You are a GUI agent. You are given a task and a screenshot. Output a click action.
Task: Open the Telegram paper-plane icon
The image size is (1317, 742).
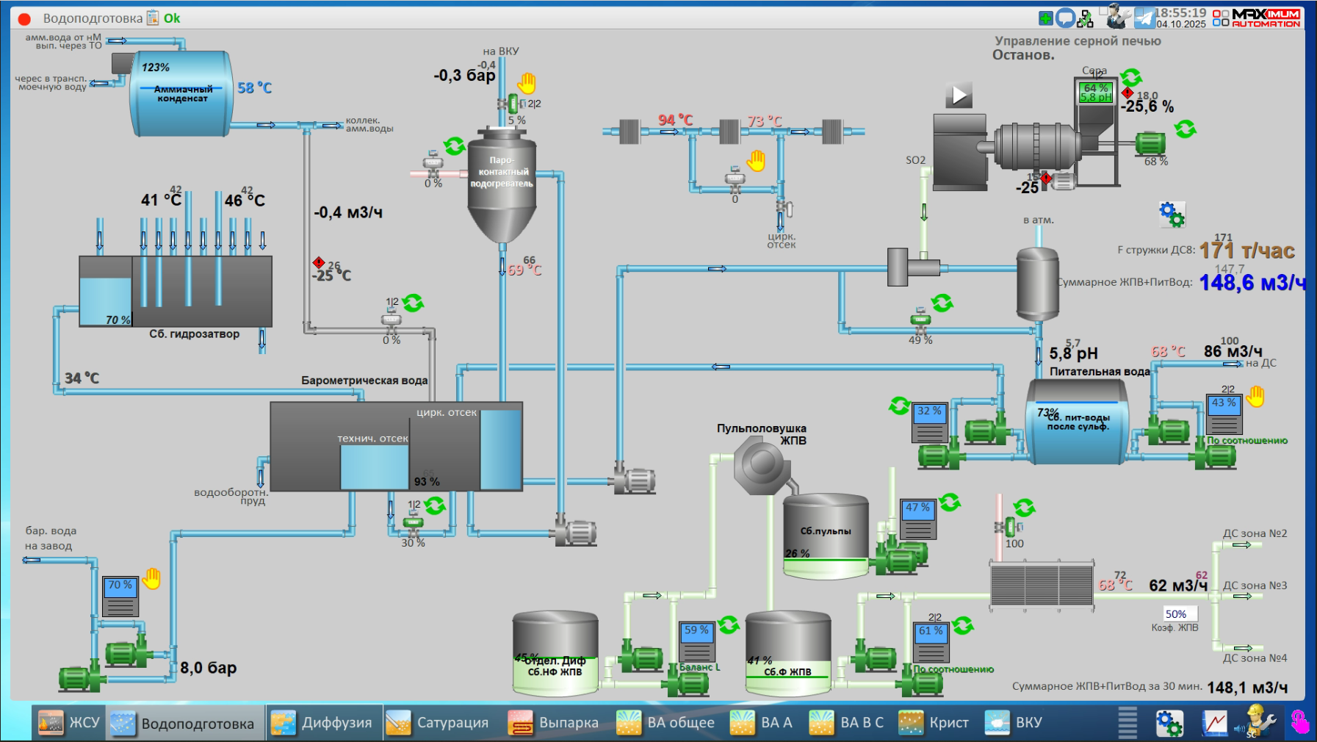(1144, 18)
